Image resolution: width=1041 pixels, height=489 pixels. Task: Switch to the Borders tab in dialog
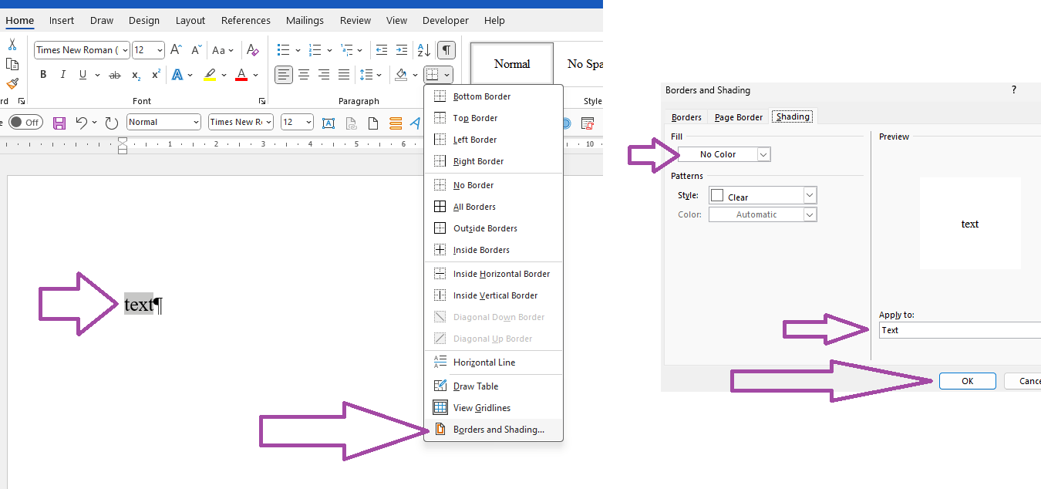(686, 117)
